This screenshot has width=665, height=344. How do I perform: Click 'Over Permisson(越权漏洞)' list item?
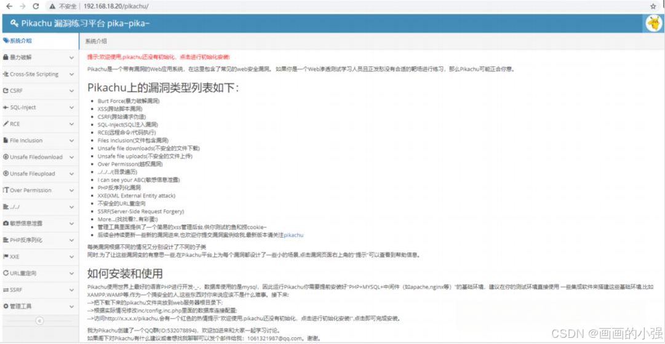point(130,164)
